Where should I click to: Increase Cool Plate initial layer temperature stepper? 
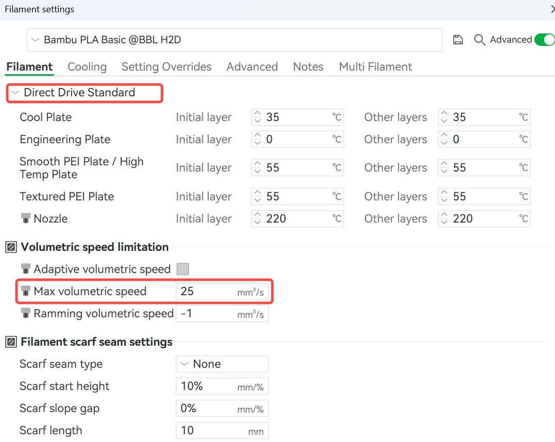pyautogui.click(x=257, y=114)
